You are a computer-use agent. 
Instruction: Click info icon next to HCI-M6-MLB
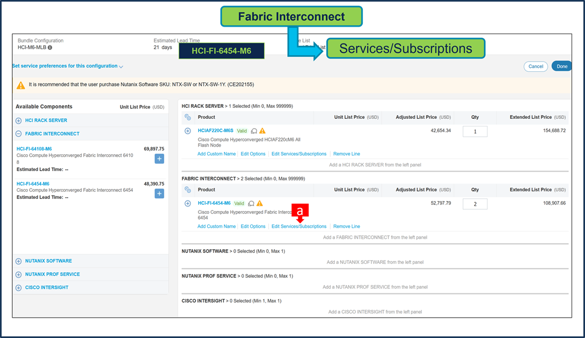tap(50, 48)
